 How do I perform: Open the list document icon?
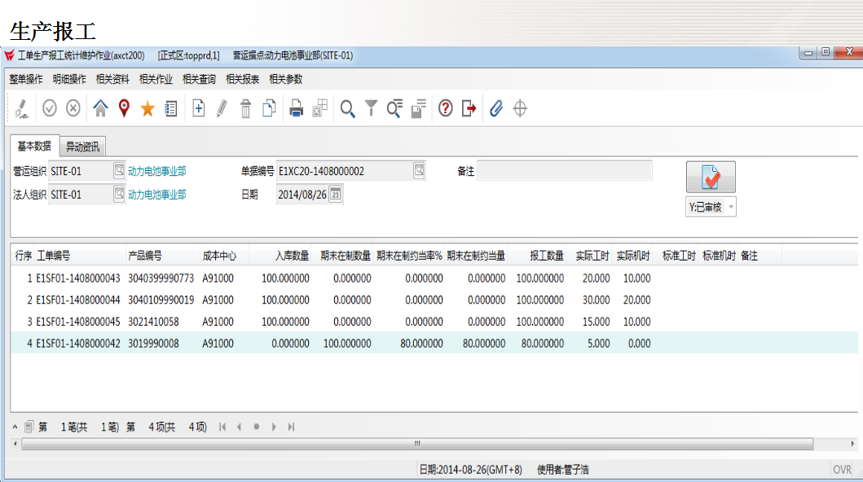171,109
